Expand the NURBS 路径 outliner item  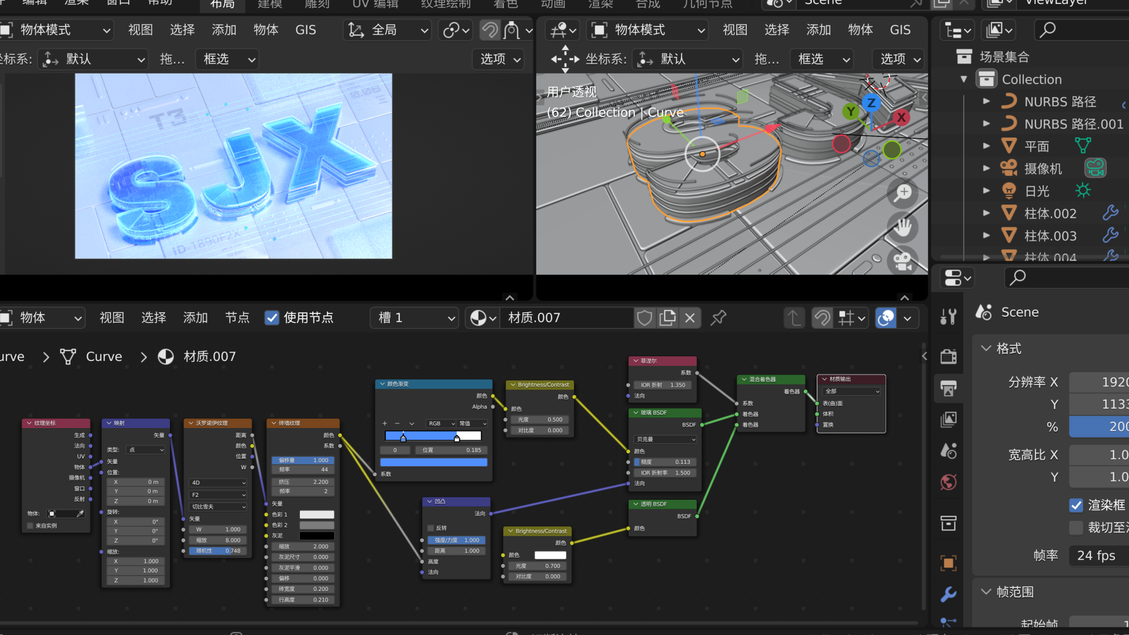987,101
